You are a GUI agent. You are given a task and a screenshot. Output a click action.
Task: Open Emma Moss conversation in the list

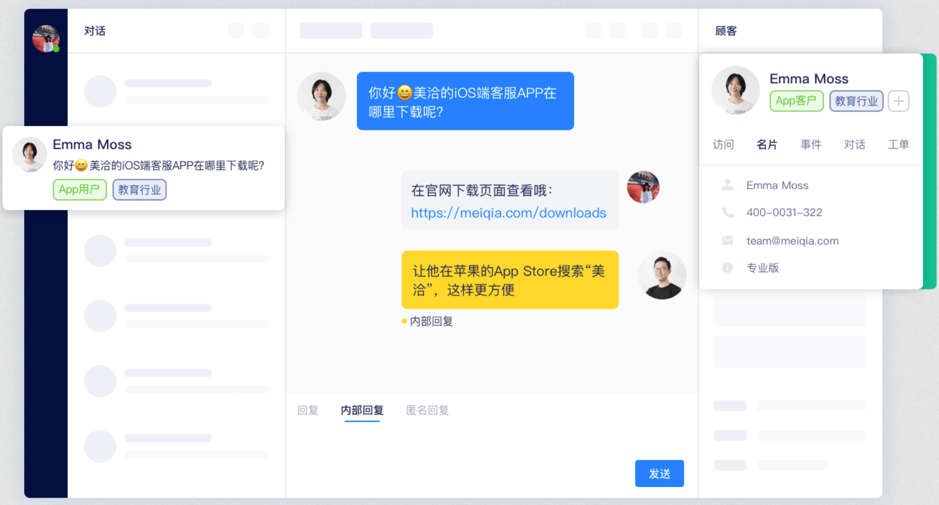(144, 168)
